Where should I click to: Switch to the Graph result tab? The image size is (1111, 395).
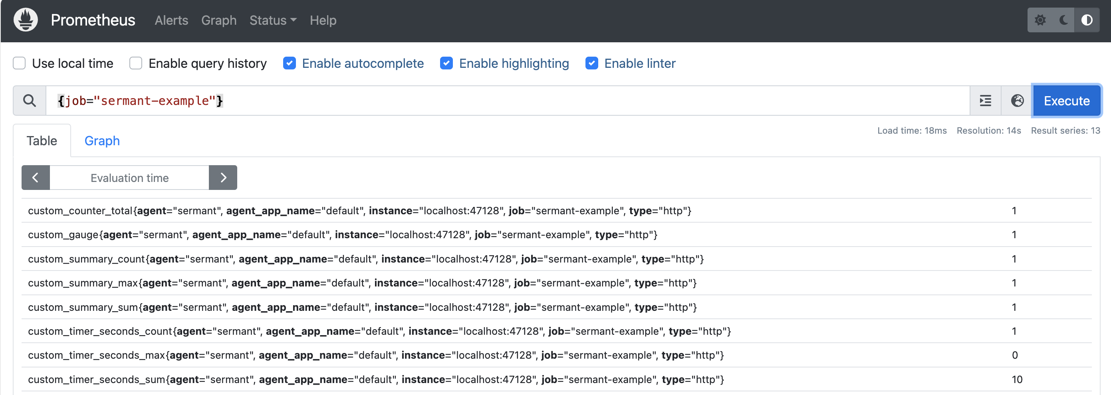tap(102, 141)
